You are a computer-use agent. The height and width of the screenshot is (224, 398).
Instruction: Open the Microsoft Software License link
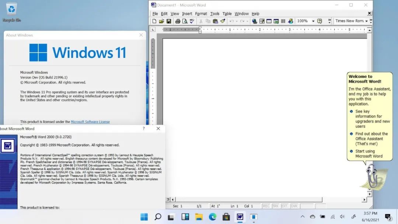point(90,122)
